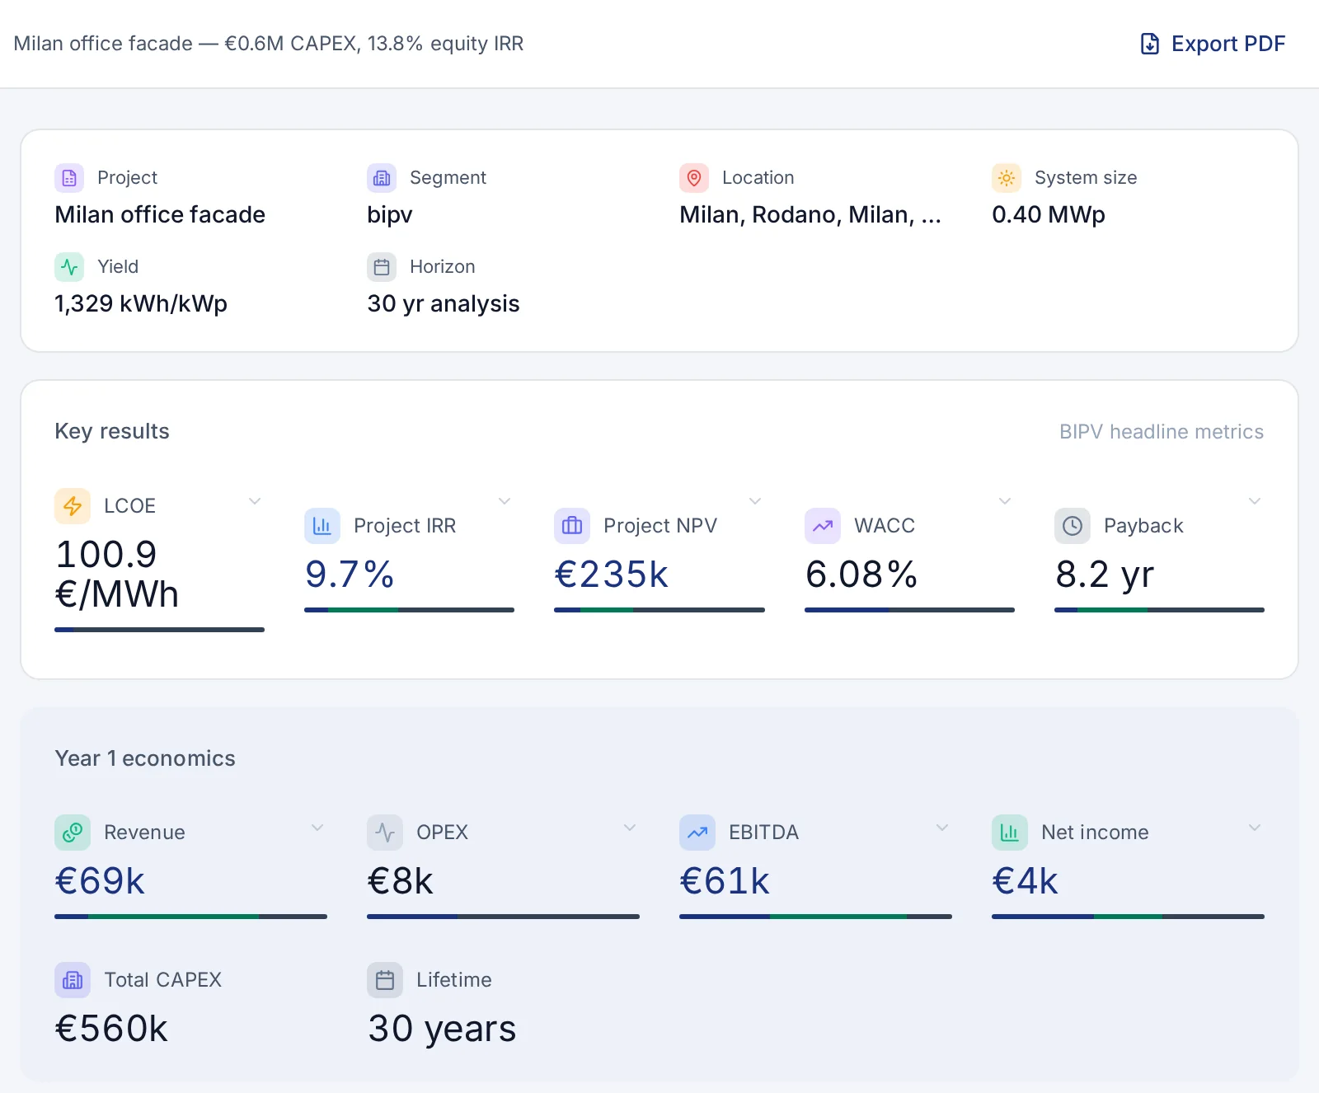The height and width of the screenshot is (1093, 1319).
Task: Click the 100.9 €/MWh LCOE value
Action: click(117, 574)
